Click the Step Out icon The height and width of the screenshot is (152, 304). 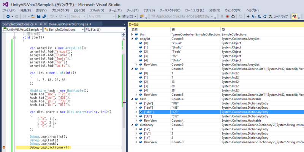pos(265,17)
